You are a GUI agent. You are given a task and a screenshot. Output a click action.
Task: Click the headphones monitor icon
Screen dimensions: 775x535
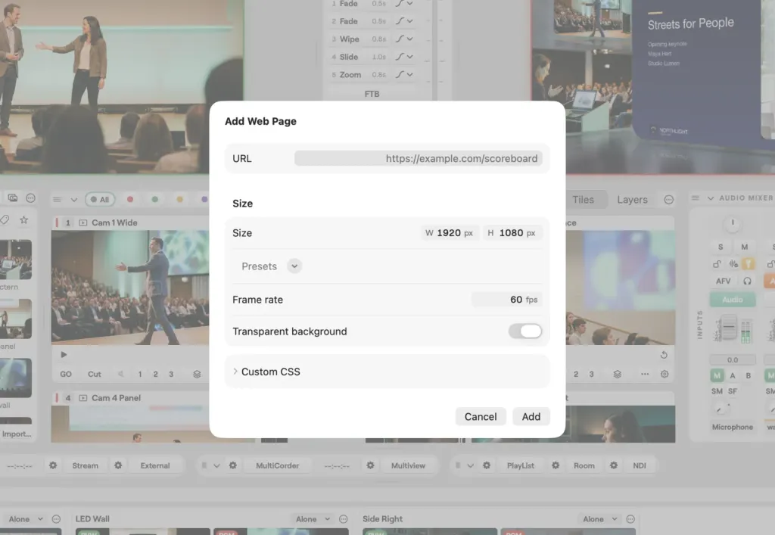[747, 281]
